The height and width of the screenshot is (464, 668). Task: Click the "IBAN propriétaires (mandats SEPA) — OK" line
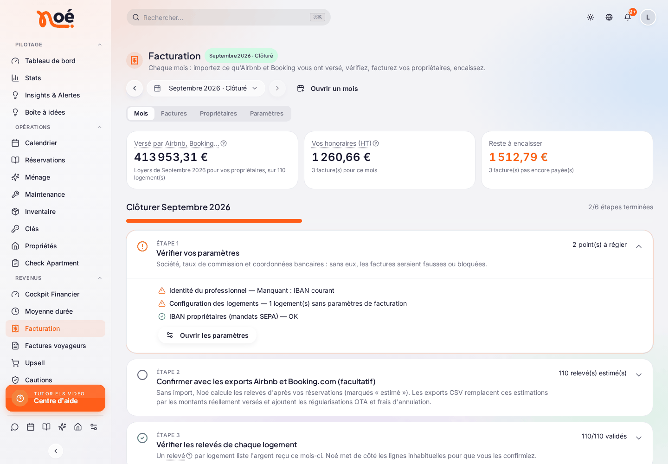[228, 316]
